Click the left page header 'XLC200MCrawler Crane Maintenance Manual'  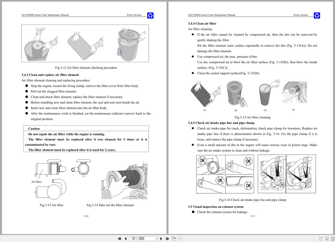point(45,15)
